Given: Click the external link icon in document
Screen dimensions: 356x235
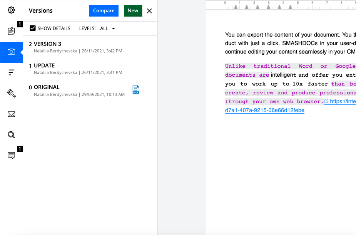Looking at the screenshot, I should tap(326, 101).
